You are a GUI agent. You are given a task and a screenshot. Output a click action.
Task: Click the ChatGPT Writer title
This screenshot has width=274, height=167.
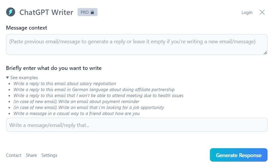[x=46, y=12]
